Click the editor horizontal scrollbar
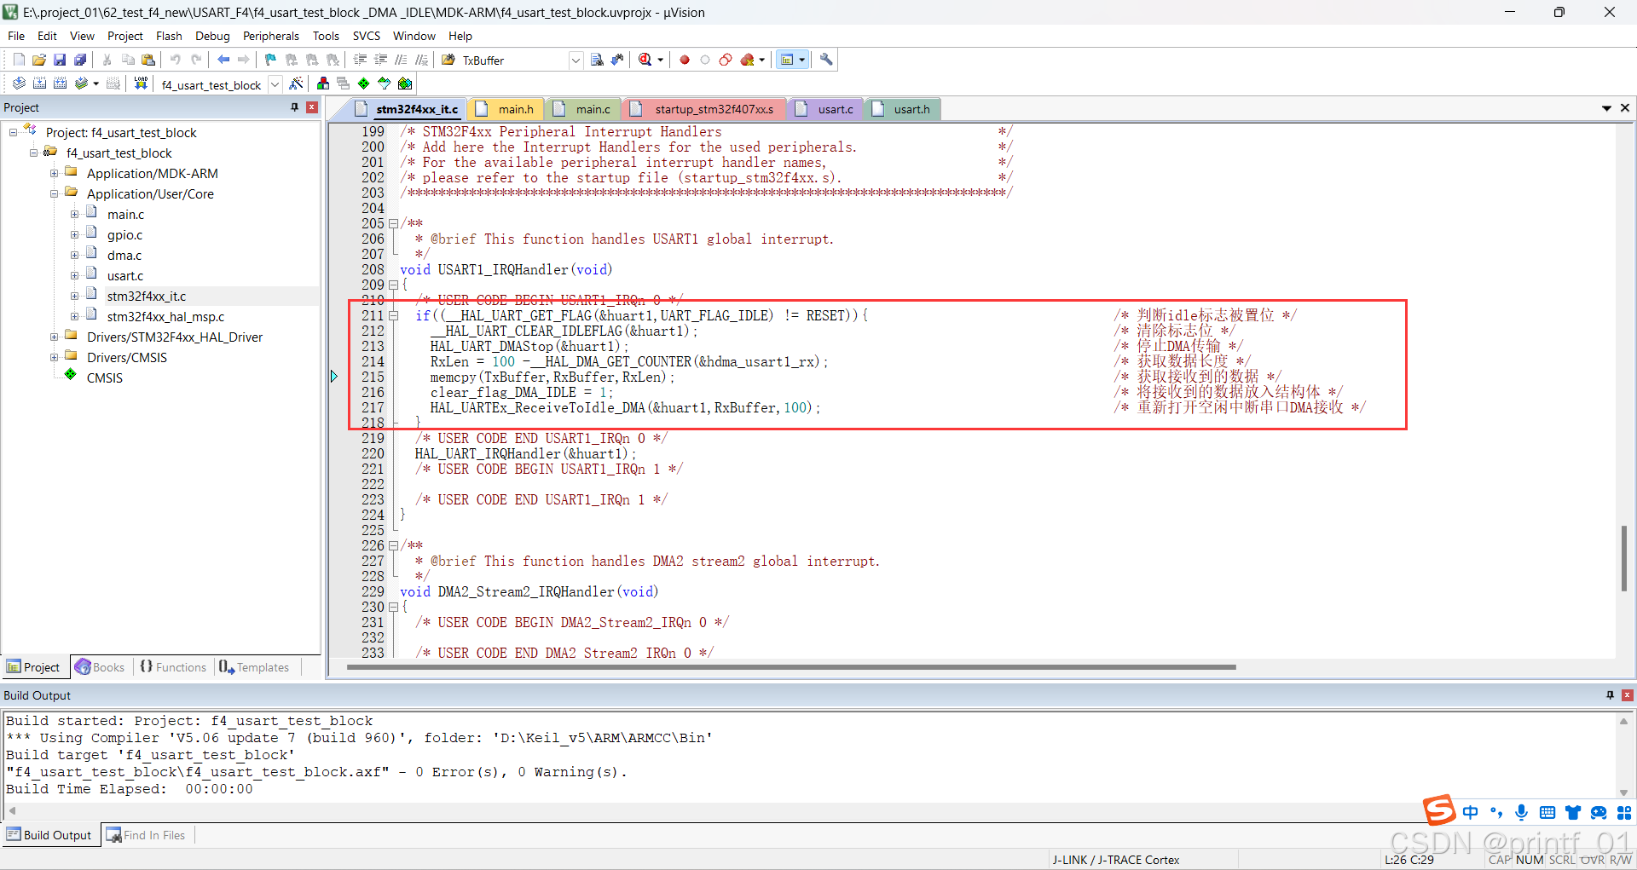The image size is (1637, 870). coord(791,667)
